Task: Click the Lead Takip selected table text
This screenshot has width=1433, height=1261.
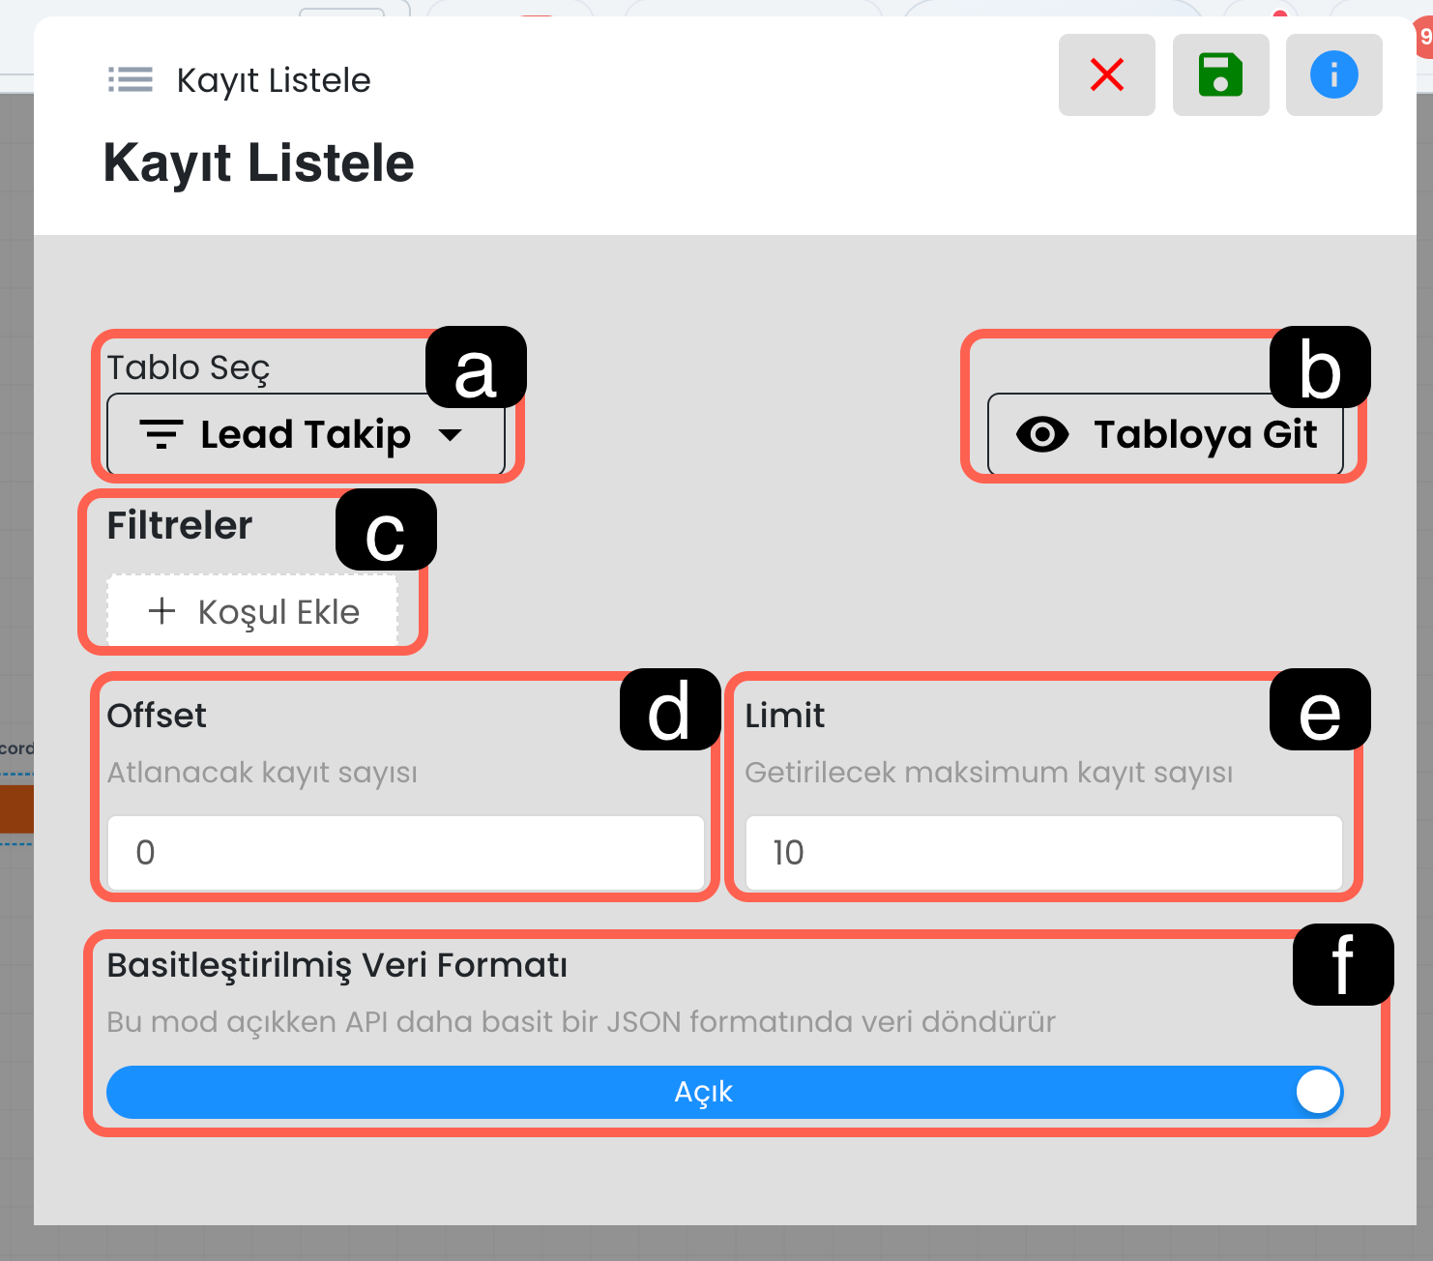Action: point(306,434)
